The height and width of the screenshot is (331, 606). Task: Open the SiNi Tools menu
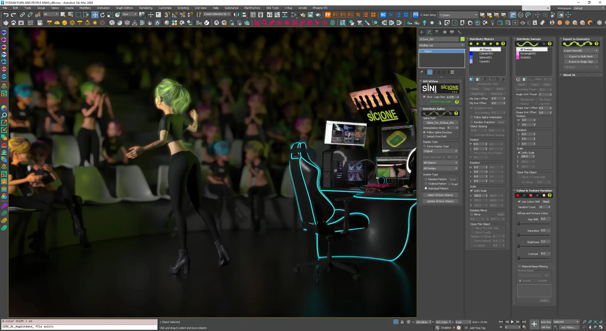tap(272, 8)
